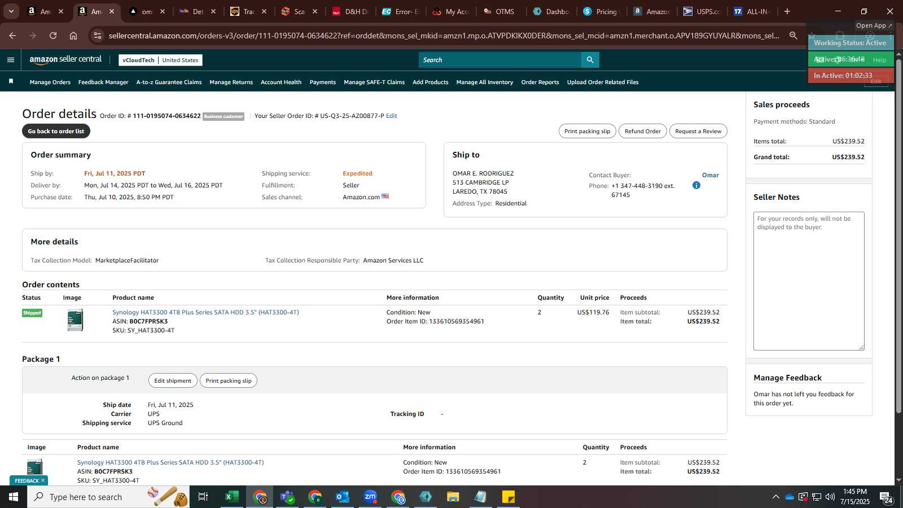Click the product thumbnail in Package 1

(34, 467)
